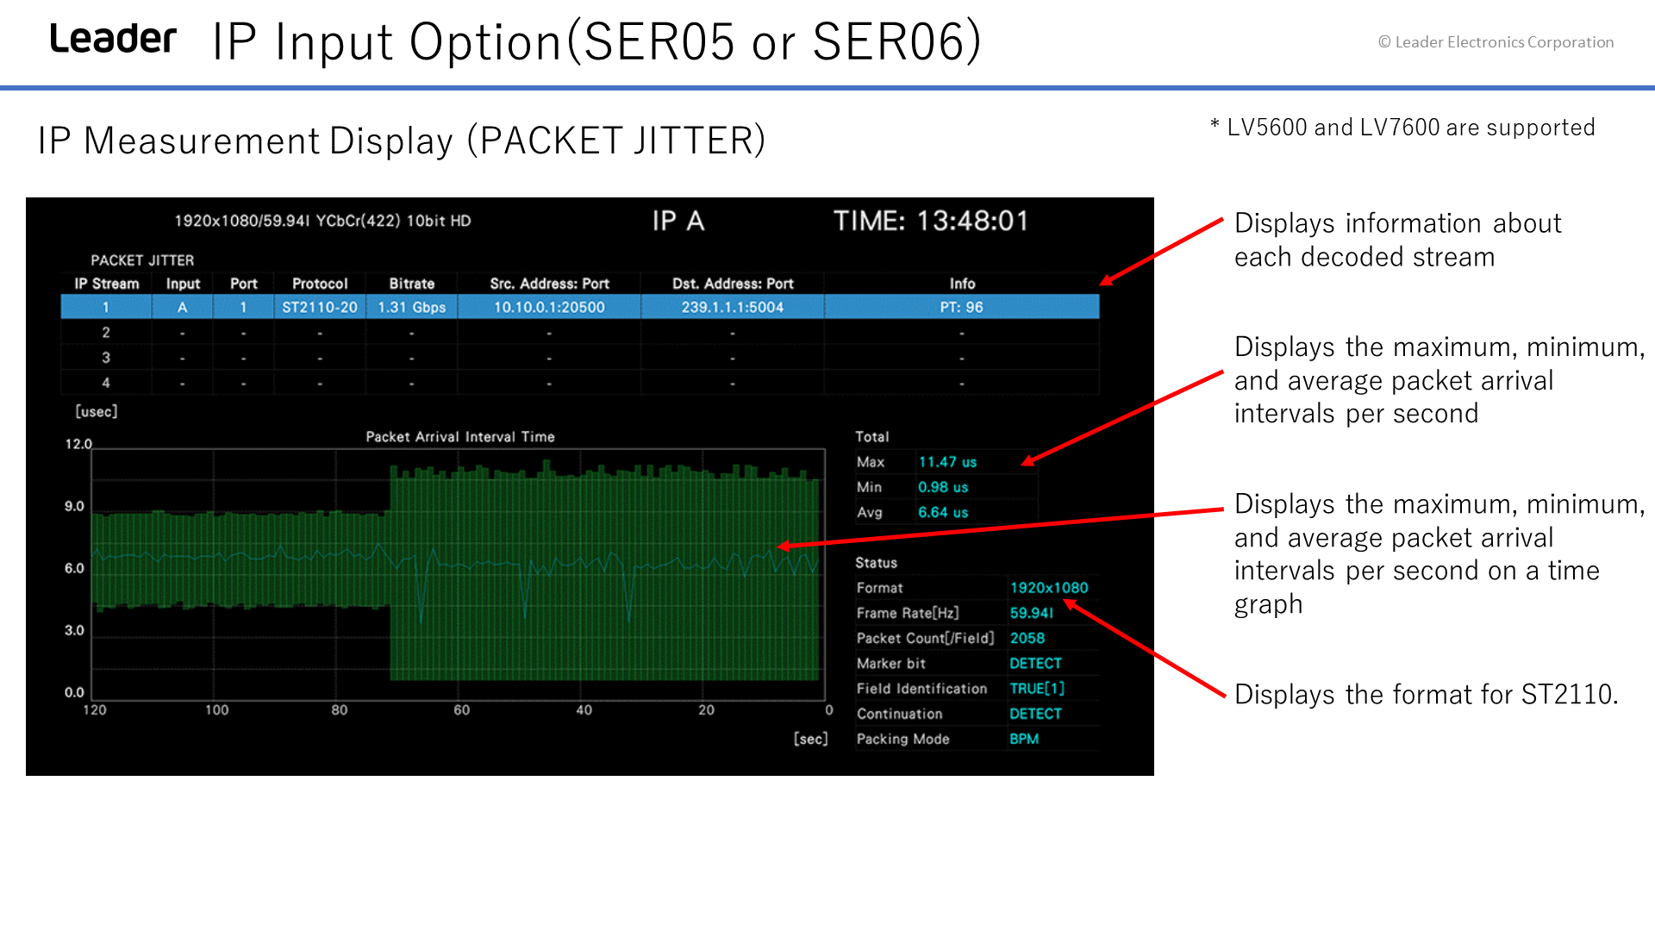The height and width of the screenshot is (931, 1655).
Task: Click the Packet Count[/Field] label
Action: coord(925,638)
